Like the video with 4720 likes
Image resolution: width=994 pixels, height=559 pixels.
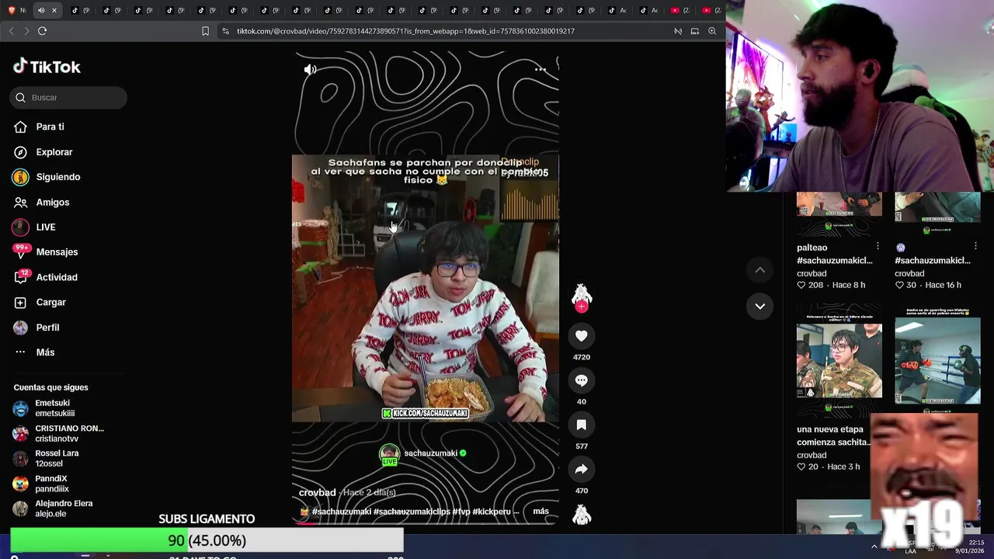[x=581, y=336]
